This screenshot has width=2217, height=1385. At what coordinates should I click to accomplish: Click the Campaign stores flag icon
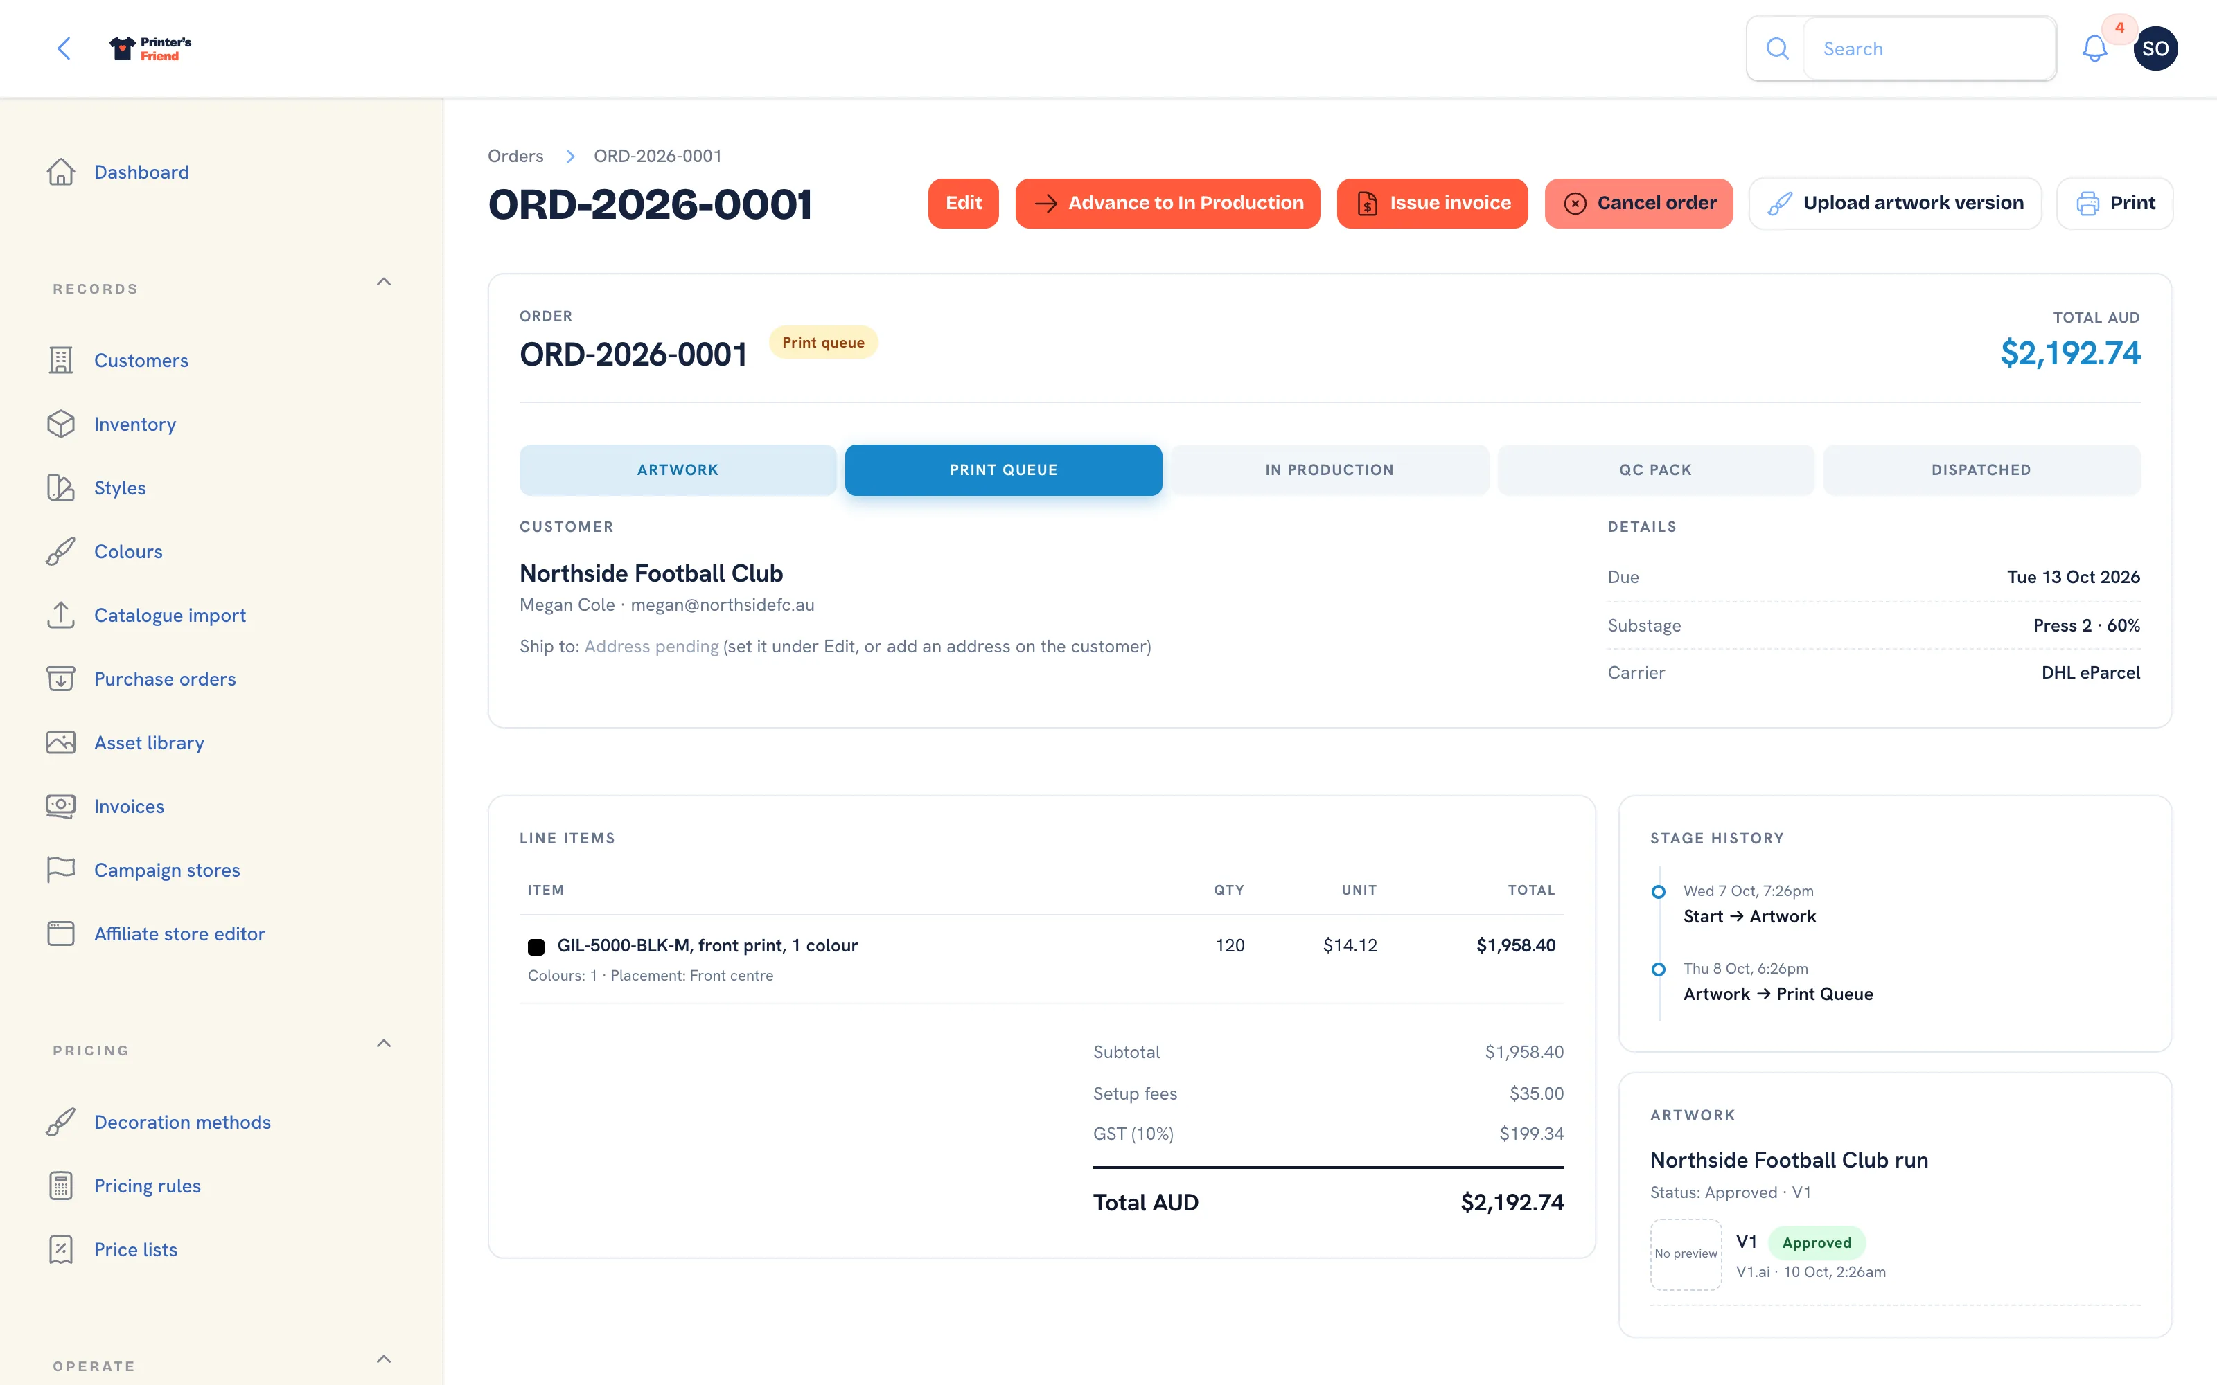click(62, 869)
